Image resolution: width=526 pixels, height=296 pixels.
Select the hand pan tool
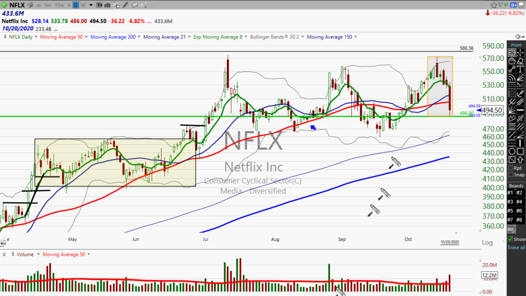click(x=512, y=61)
